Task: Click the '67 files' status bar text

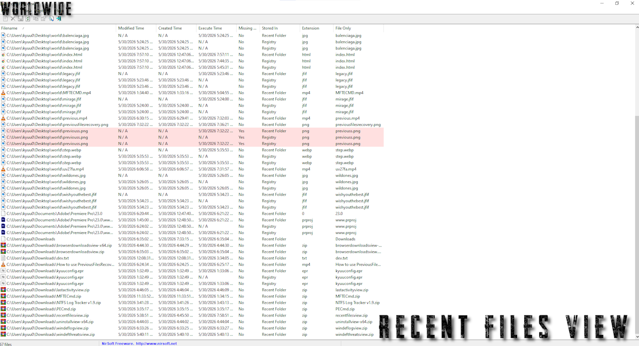Action: click(x=5, y=344)
